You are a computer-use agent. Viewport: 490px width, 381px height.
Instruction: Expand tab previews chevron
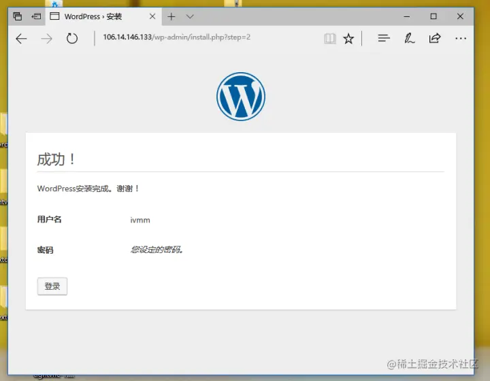(190, 16)
